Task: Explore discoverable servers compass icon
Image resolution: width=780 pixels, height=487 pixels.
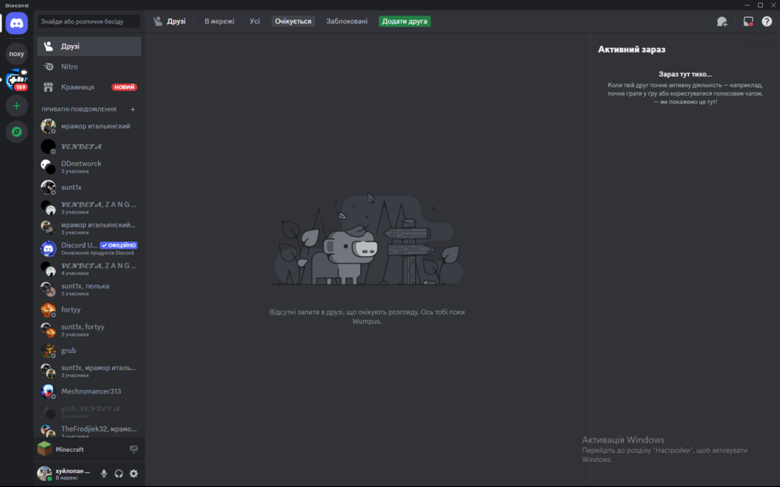Action: [16, 132]
